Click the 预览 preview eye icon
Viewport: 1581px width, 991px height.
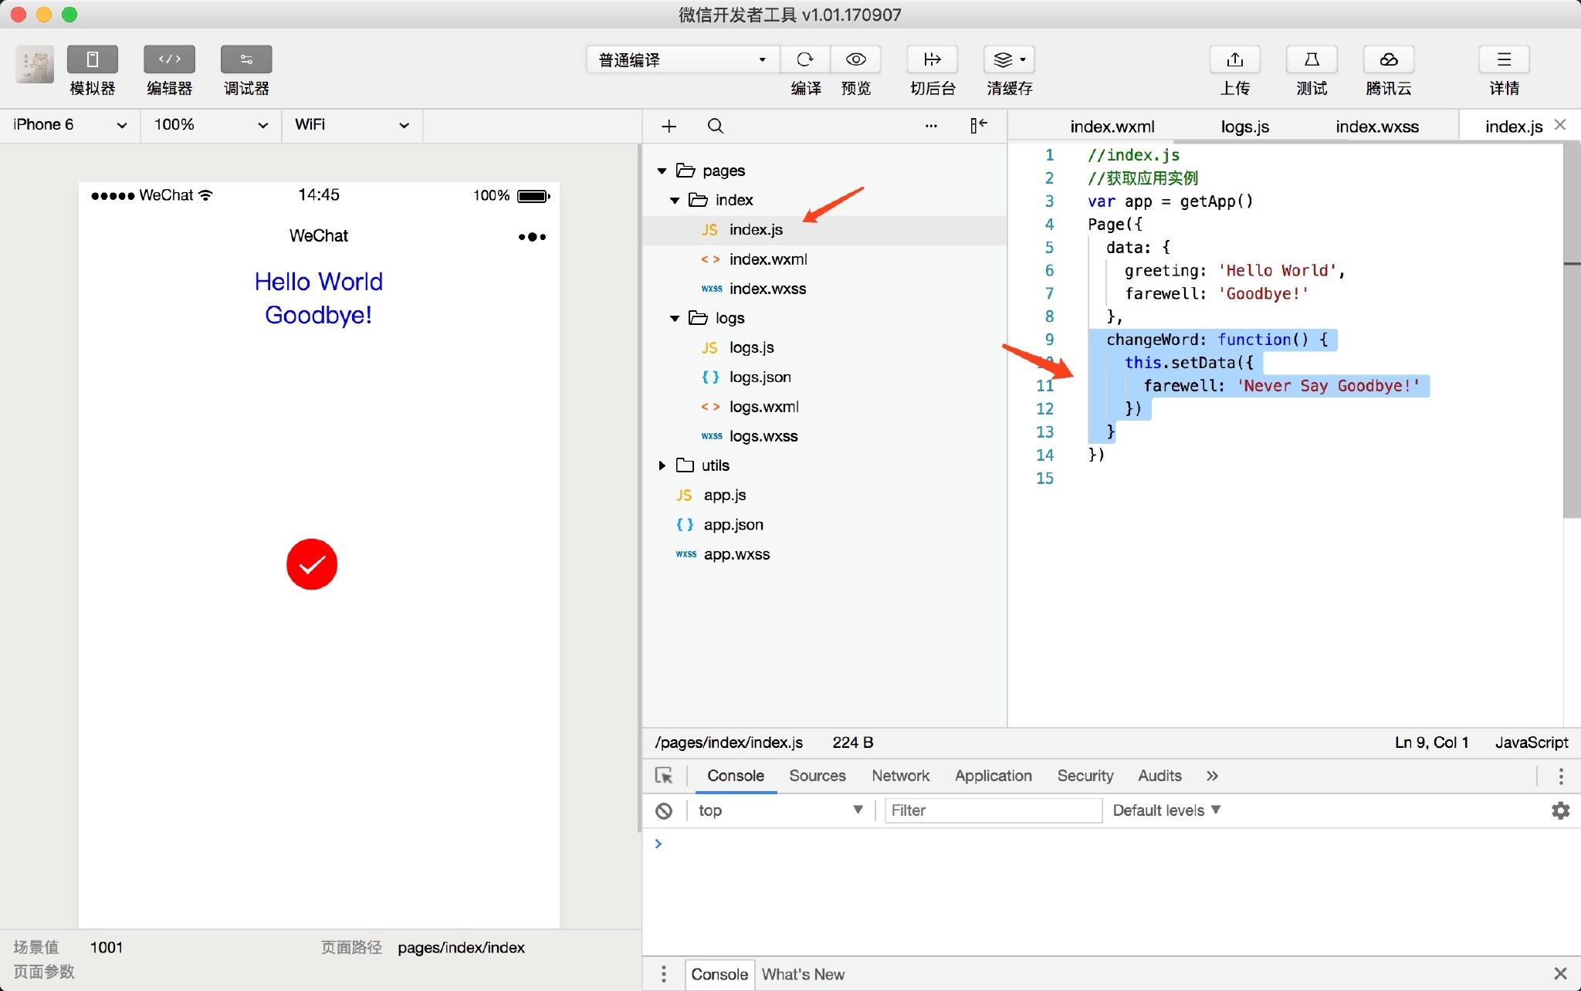[856, 59]
